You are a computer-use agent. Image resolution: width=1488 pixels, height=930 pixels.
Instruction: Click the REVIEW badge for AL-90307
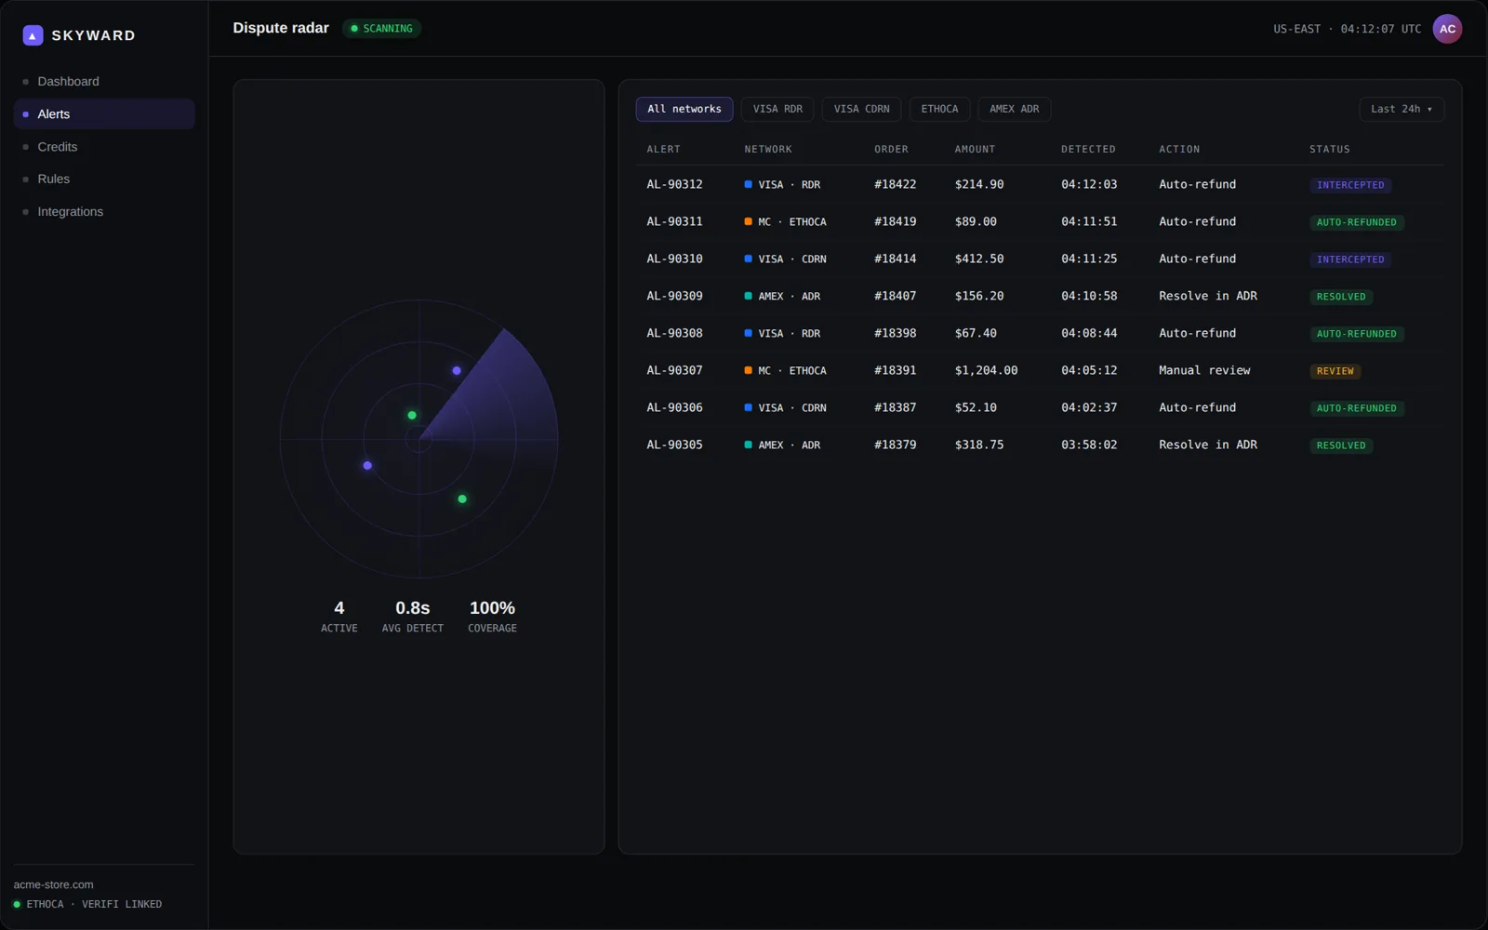pos(1335,371)
